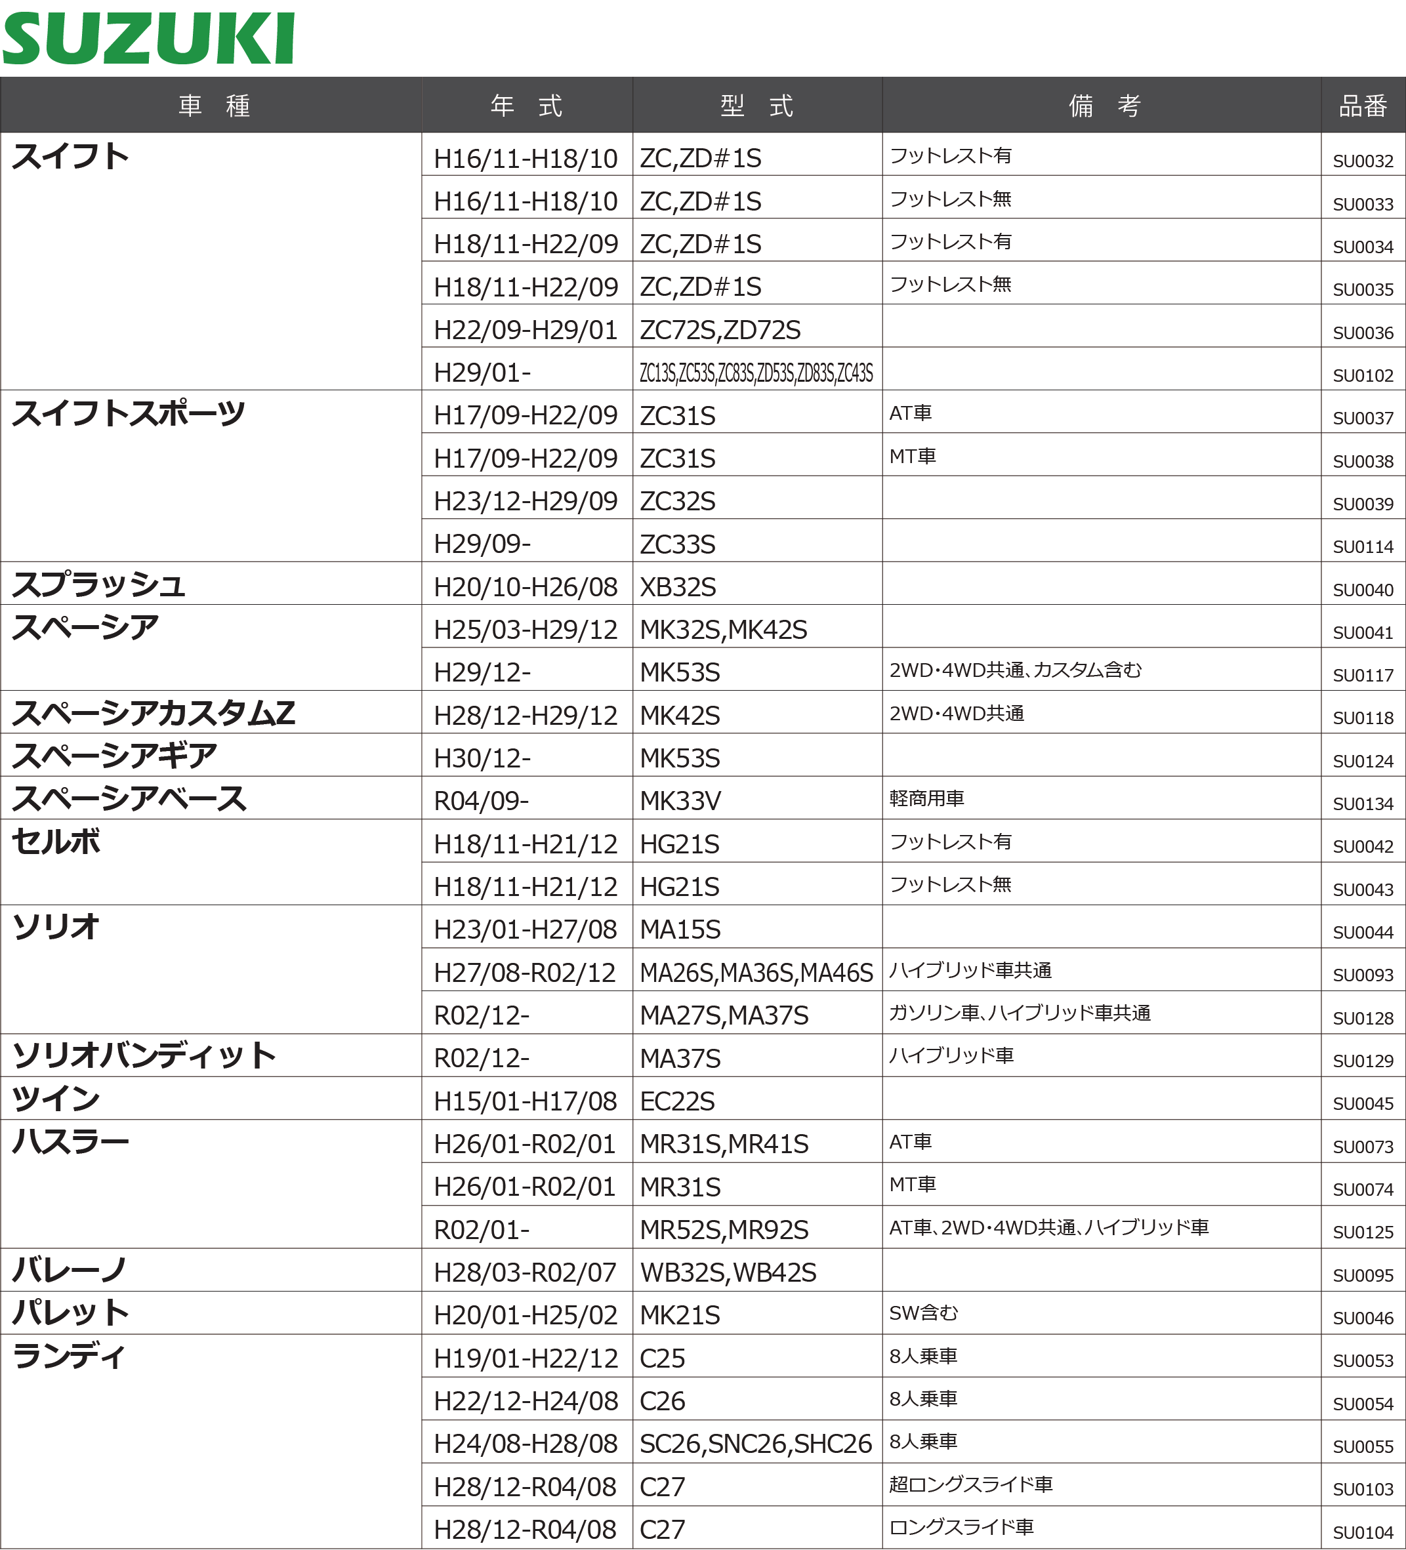Select part number SU0125

tap(1362, 1233)
